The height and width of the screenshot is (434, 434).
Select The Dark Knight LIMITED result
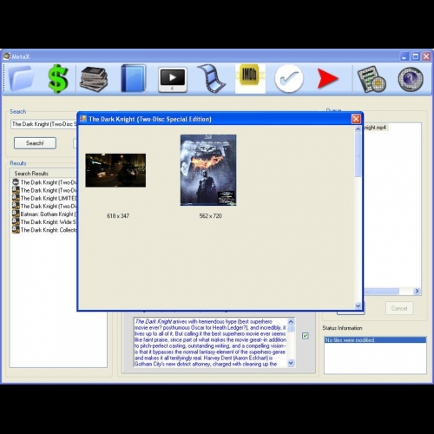coord(44,198)
